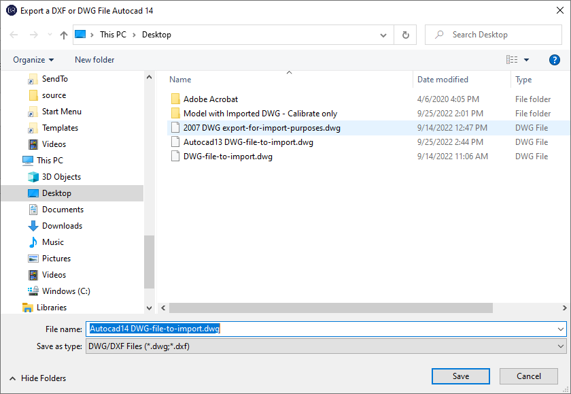Viewport: 571px width, 394px height.
Task: Select the 3D Objects folder icon
Action: (33, 177)
